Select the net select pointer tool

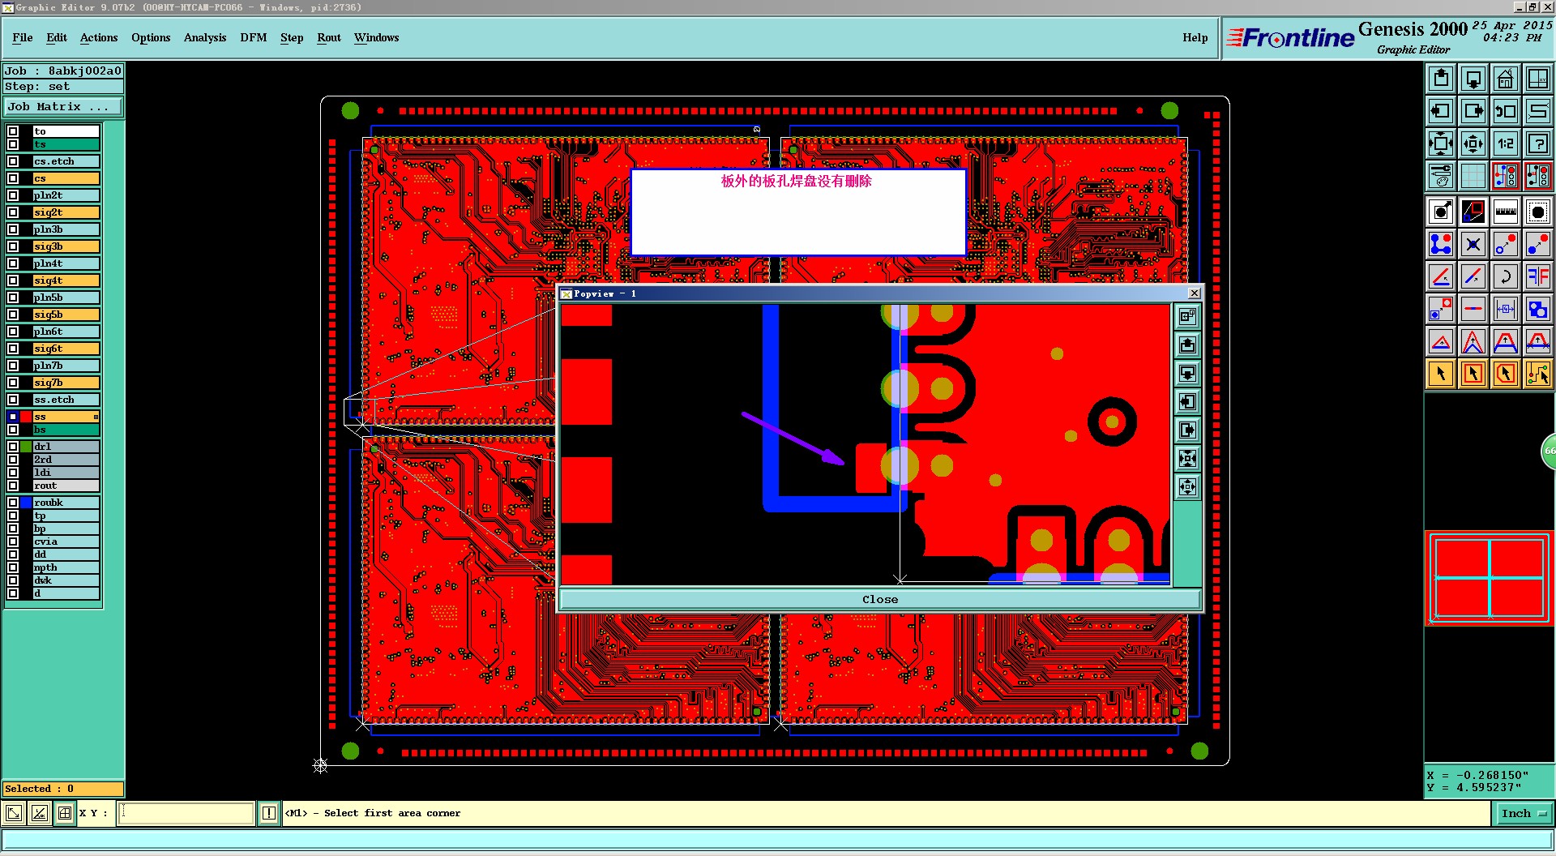(x=1538, y=374)
